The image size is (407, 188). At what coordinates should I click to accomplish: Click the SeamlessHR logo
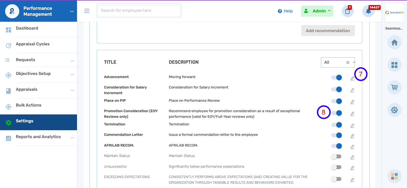point(394,12)
